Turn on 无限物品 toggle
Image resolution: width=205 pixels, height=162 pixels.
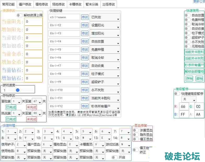click(187, 46)
